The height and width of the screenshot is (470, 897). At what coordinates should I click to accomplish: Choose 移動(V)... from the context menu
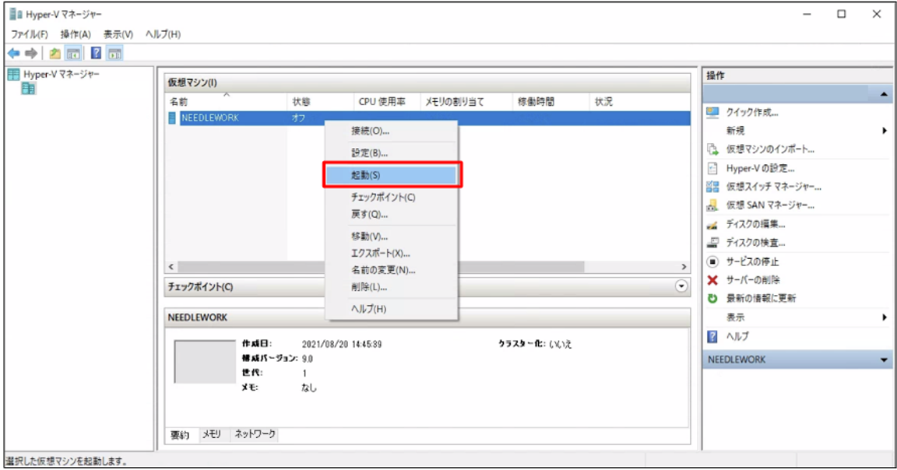[x=392, y=236]
